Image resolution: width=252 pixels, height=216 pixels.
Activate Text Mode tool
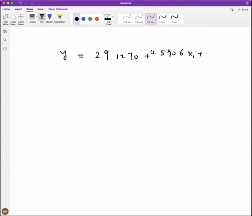(6, 19)
